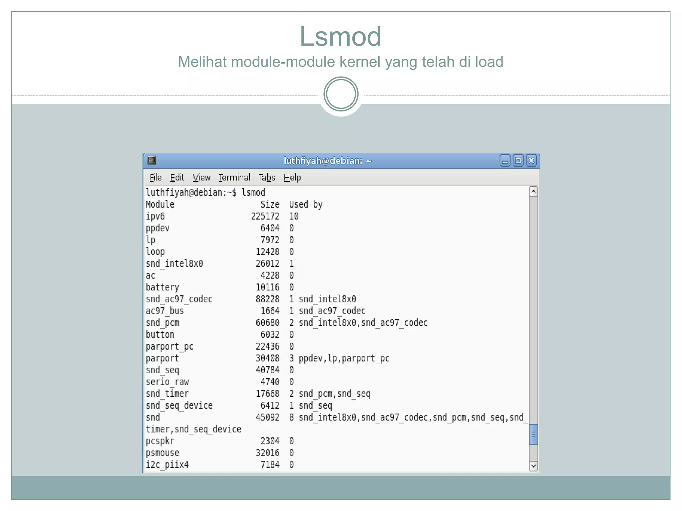Click the 'Size' column header
This screenshot has width=682, height=511.
270,204
